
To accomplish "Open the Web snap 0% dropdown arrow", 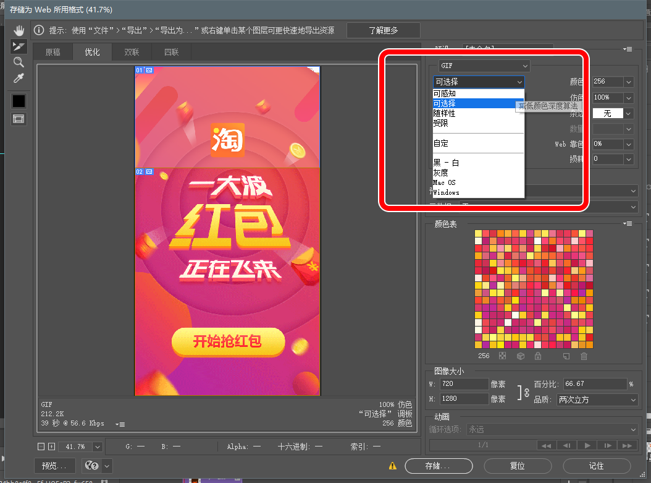I will coord(629,144).
